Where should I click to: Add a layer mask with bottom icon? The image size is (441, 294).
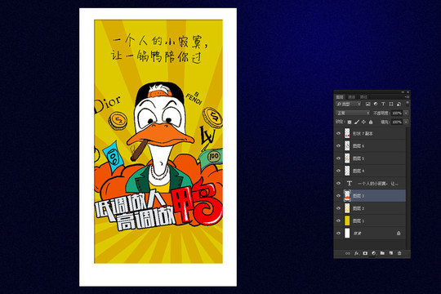tap(365, 253)
